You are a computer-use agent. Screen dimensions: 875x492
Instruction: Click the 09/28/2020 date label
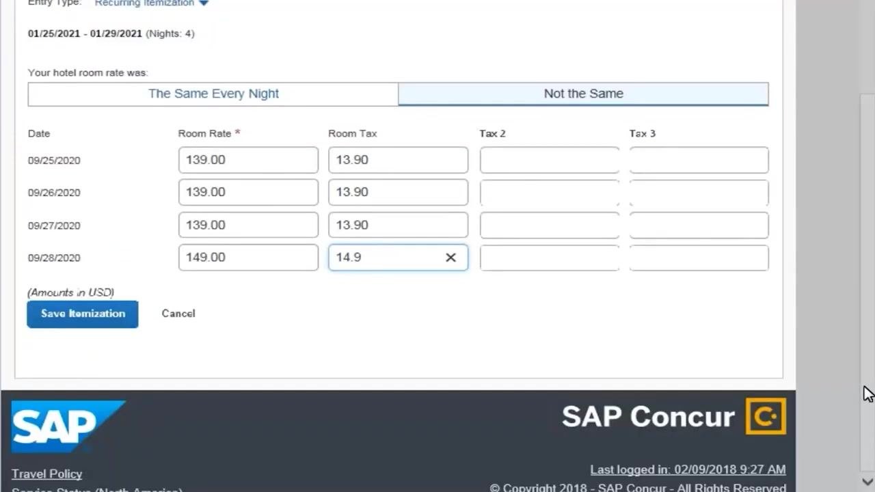(54, 258)
